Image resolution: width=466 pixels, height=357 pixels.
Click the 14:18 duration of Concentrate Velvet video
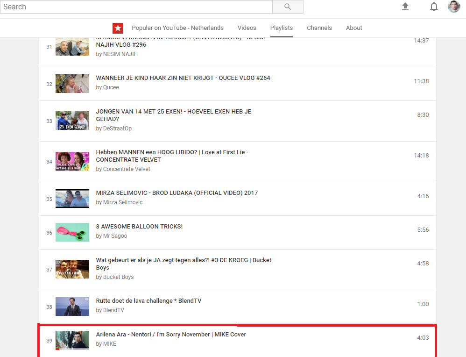point(422,155)
